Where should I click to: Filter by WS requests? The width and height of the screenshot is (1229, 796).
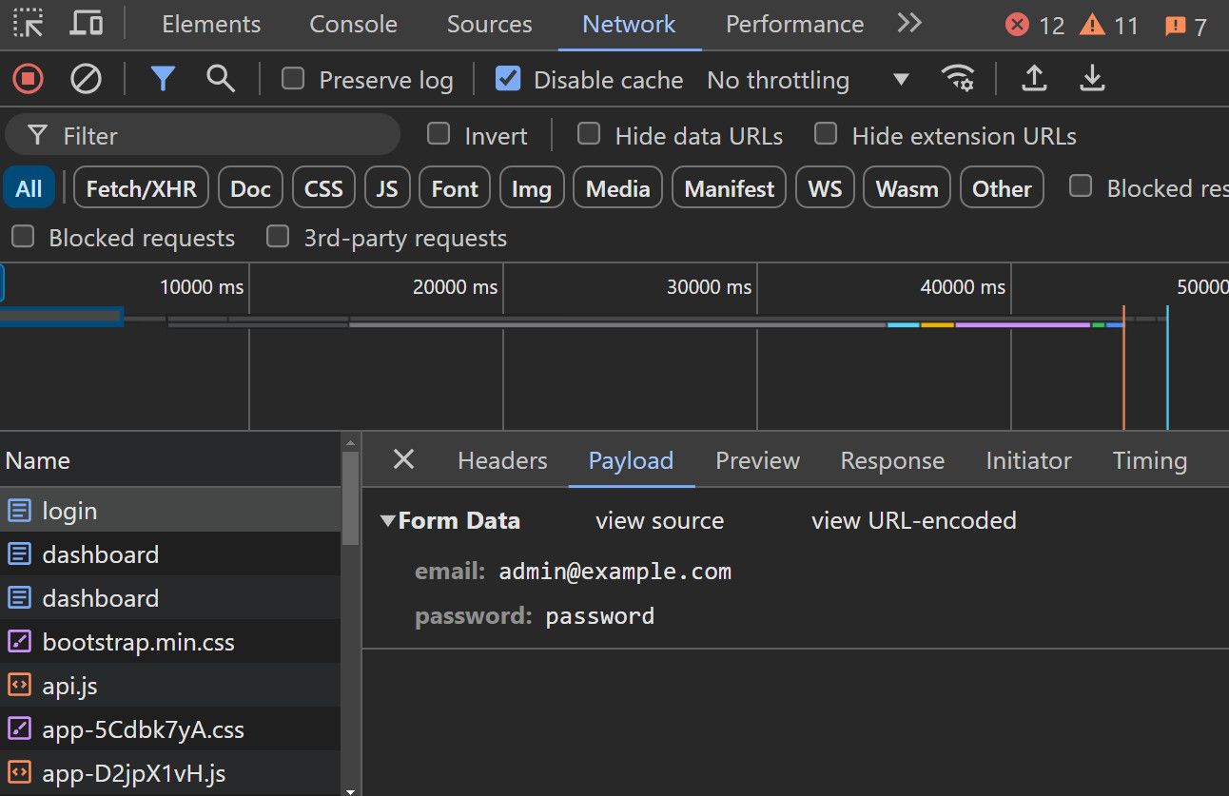pyautogui.click(x=825, y=188)
